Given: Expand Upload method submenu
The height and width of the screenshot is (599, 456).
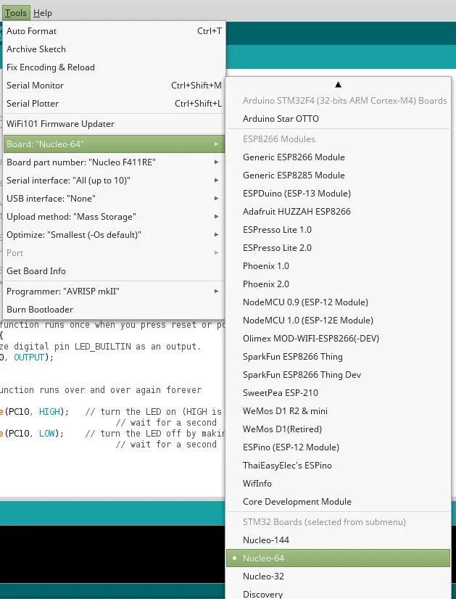Looking at the screenshot, I should pos(114,217).
